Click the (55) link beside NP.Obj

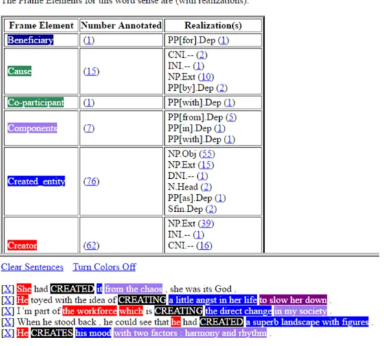tap(207, 154)
